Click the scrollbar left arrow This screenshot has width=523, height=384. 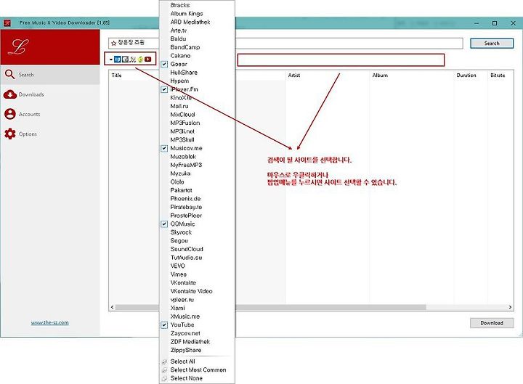tap(112, 307)
